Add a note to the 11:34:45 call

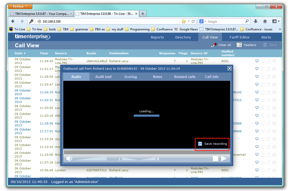(x=257, y=61)
